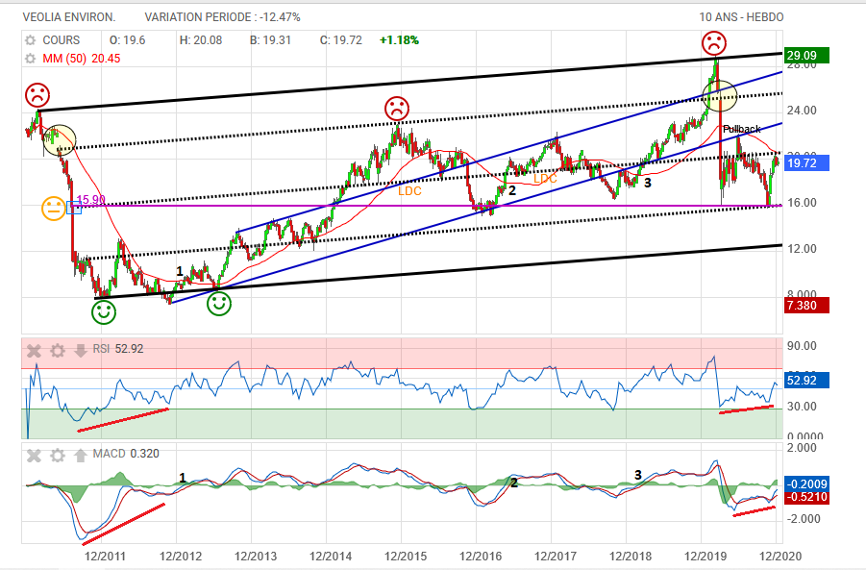Click the blue -0.2009 MACD tag

(x=807, y=484)
